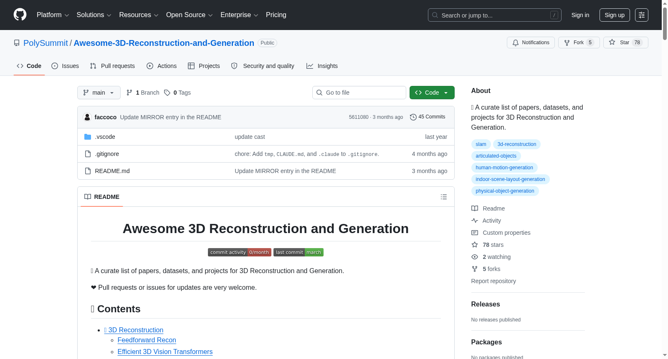
Task: Click the physical-object-generation topic tag
Action: point(505,191)
